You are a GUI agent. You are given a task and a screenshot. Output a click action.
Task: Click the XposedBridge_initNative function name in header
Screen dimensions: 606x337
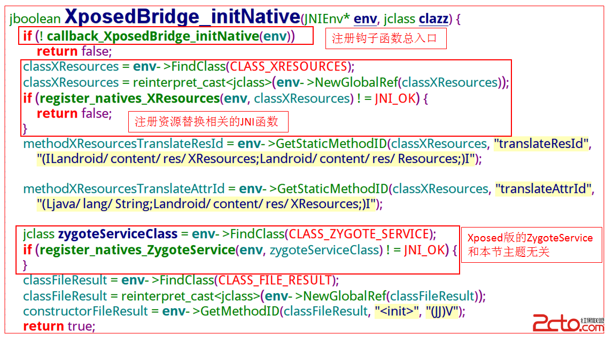click(x=182, y=17)
